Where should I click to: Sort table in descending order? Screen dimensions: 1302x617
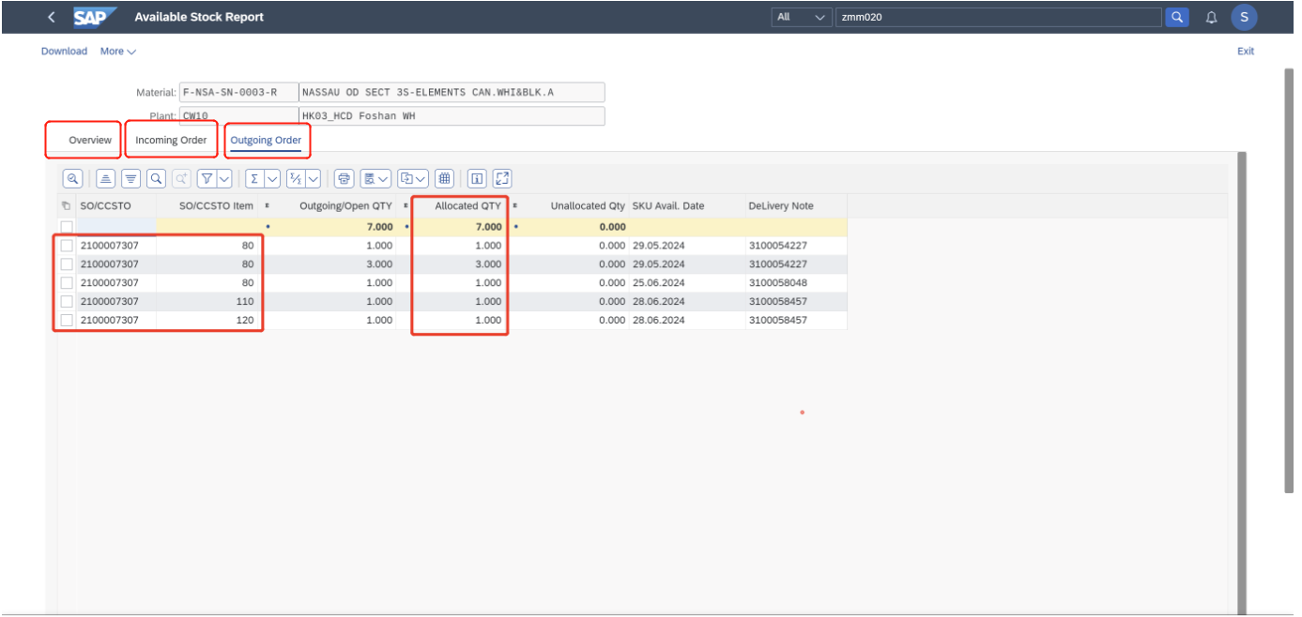[x=130, y=178]
